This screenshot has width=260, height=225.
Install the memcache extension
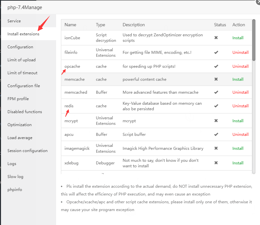(238, 79)
